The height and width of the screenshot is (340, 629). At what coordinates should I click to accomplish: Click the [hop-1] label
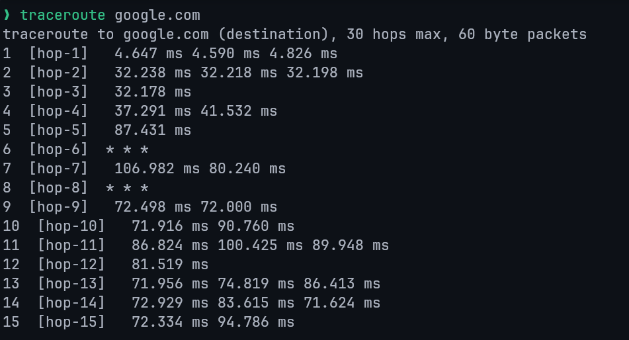58,53
